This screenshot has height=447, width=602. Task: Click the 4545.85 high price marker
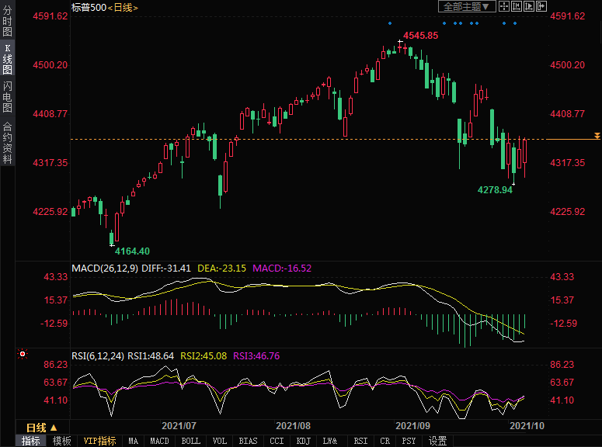pos(420,36)
